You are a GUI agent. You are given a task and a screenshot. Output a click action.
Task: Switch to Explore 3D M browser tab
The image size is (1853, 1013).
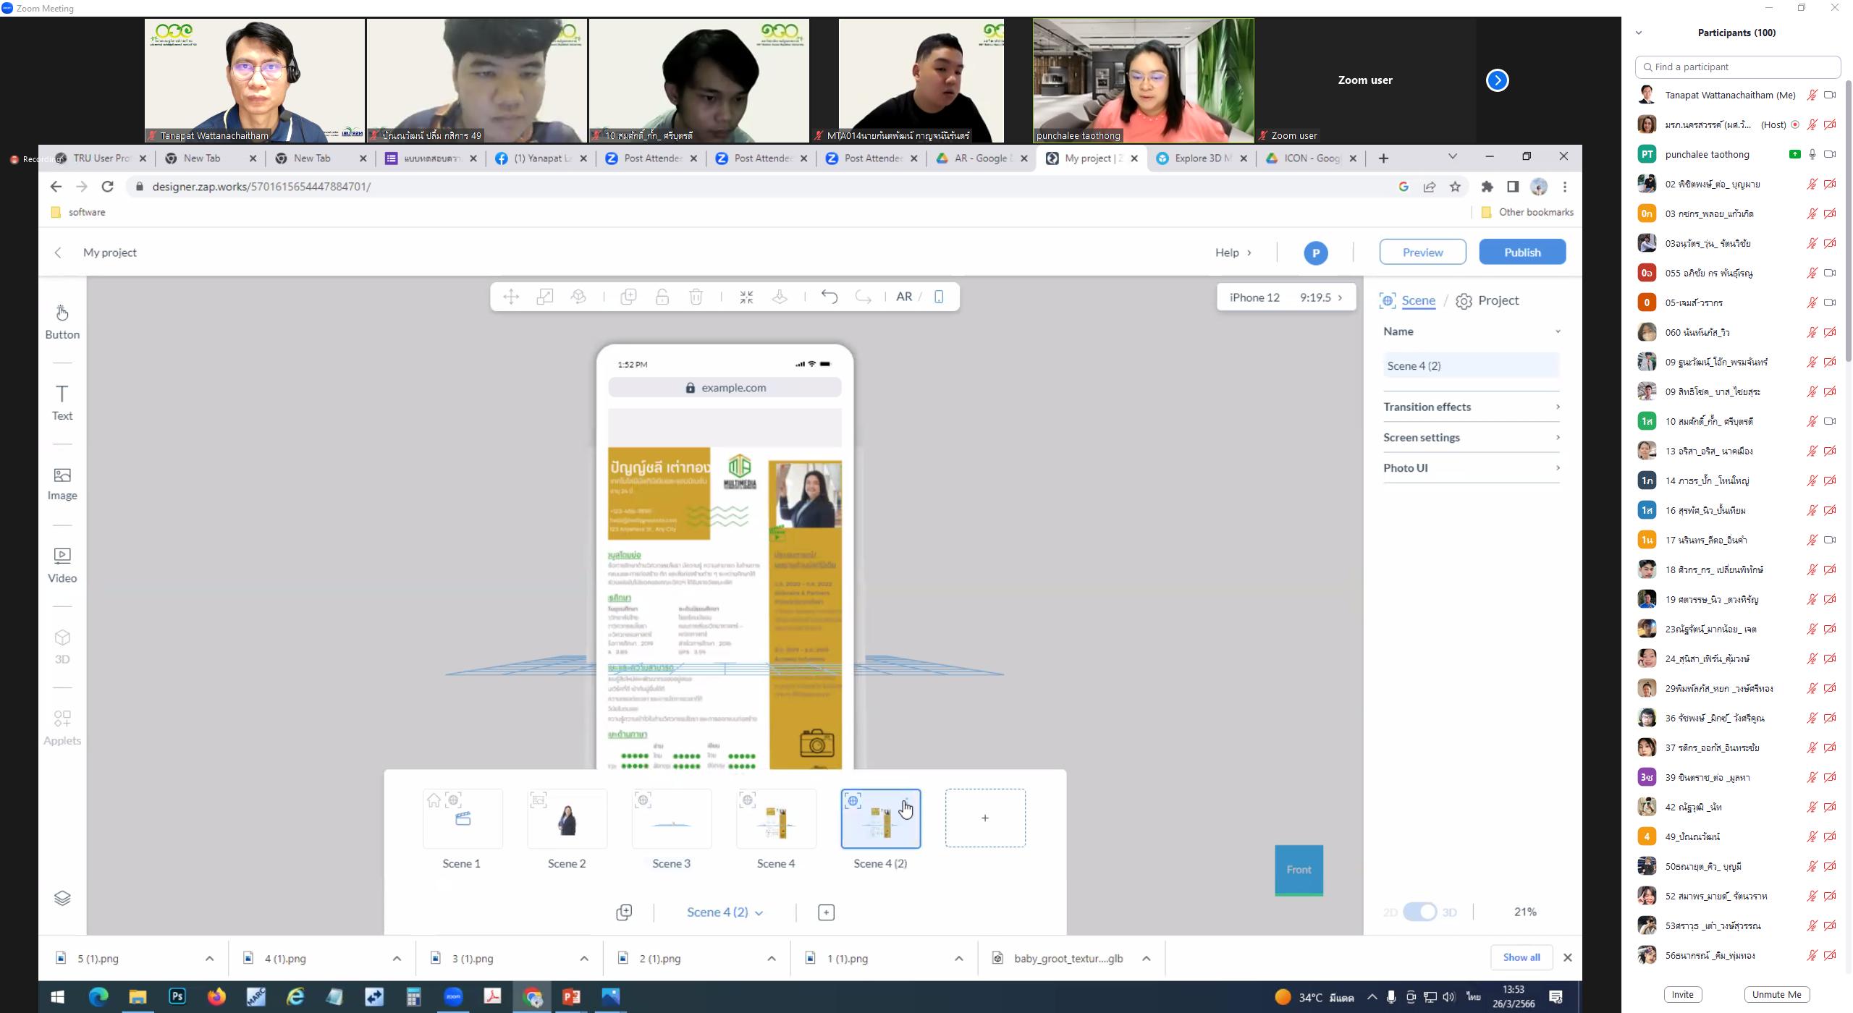point(1200,158)
